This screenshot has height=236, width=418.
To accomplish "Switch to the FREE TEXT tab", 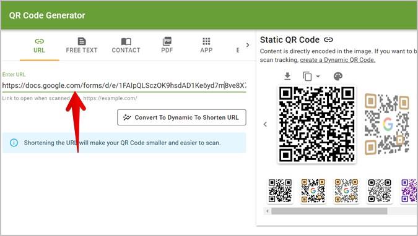I will pos(82,46).
